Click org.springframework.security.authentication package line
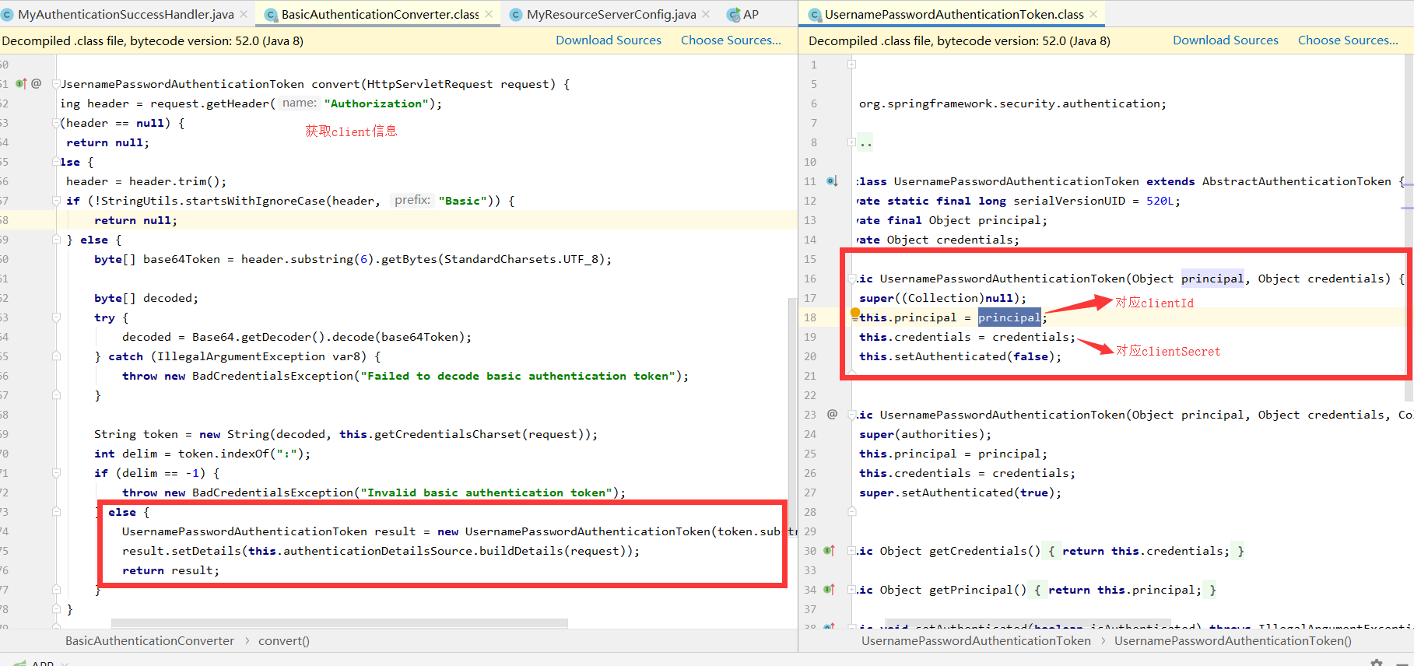 [x=1012, y=103]
